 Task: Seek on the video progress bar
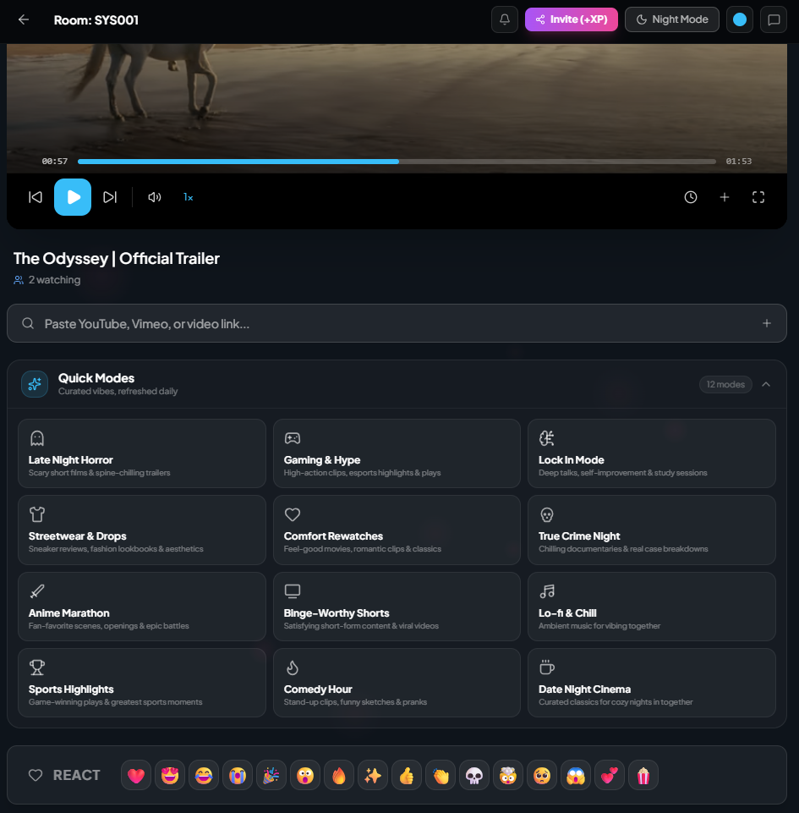[396, 161]
